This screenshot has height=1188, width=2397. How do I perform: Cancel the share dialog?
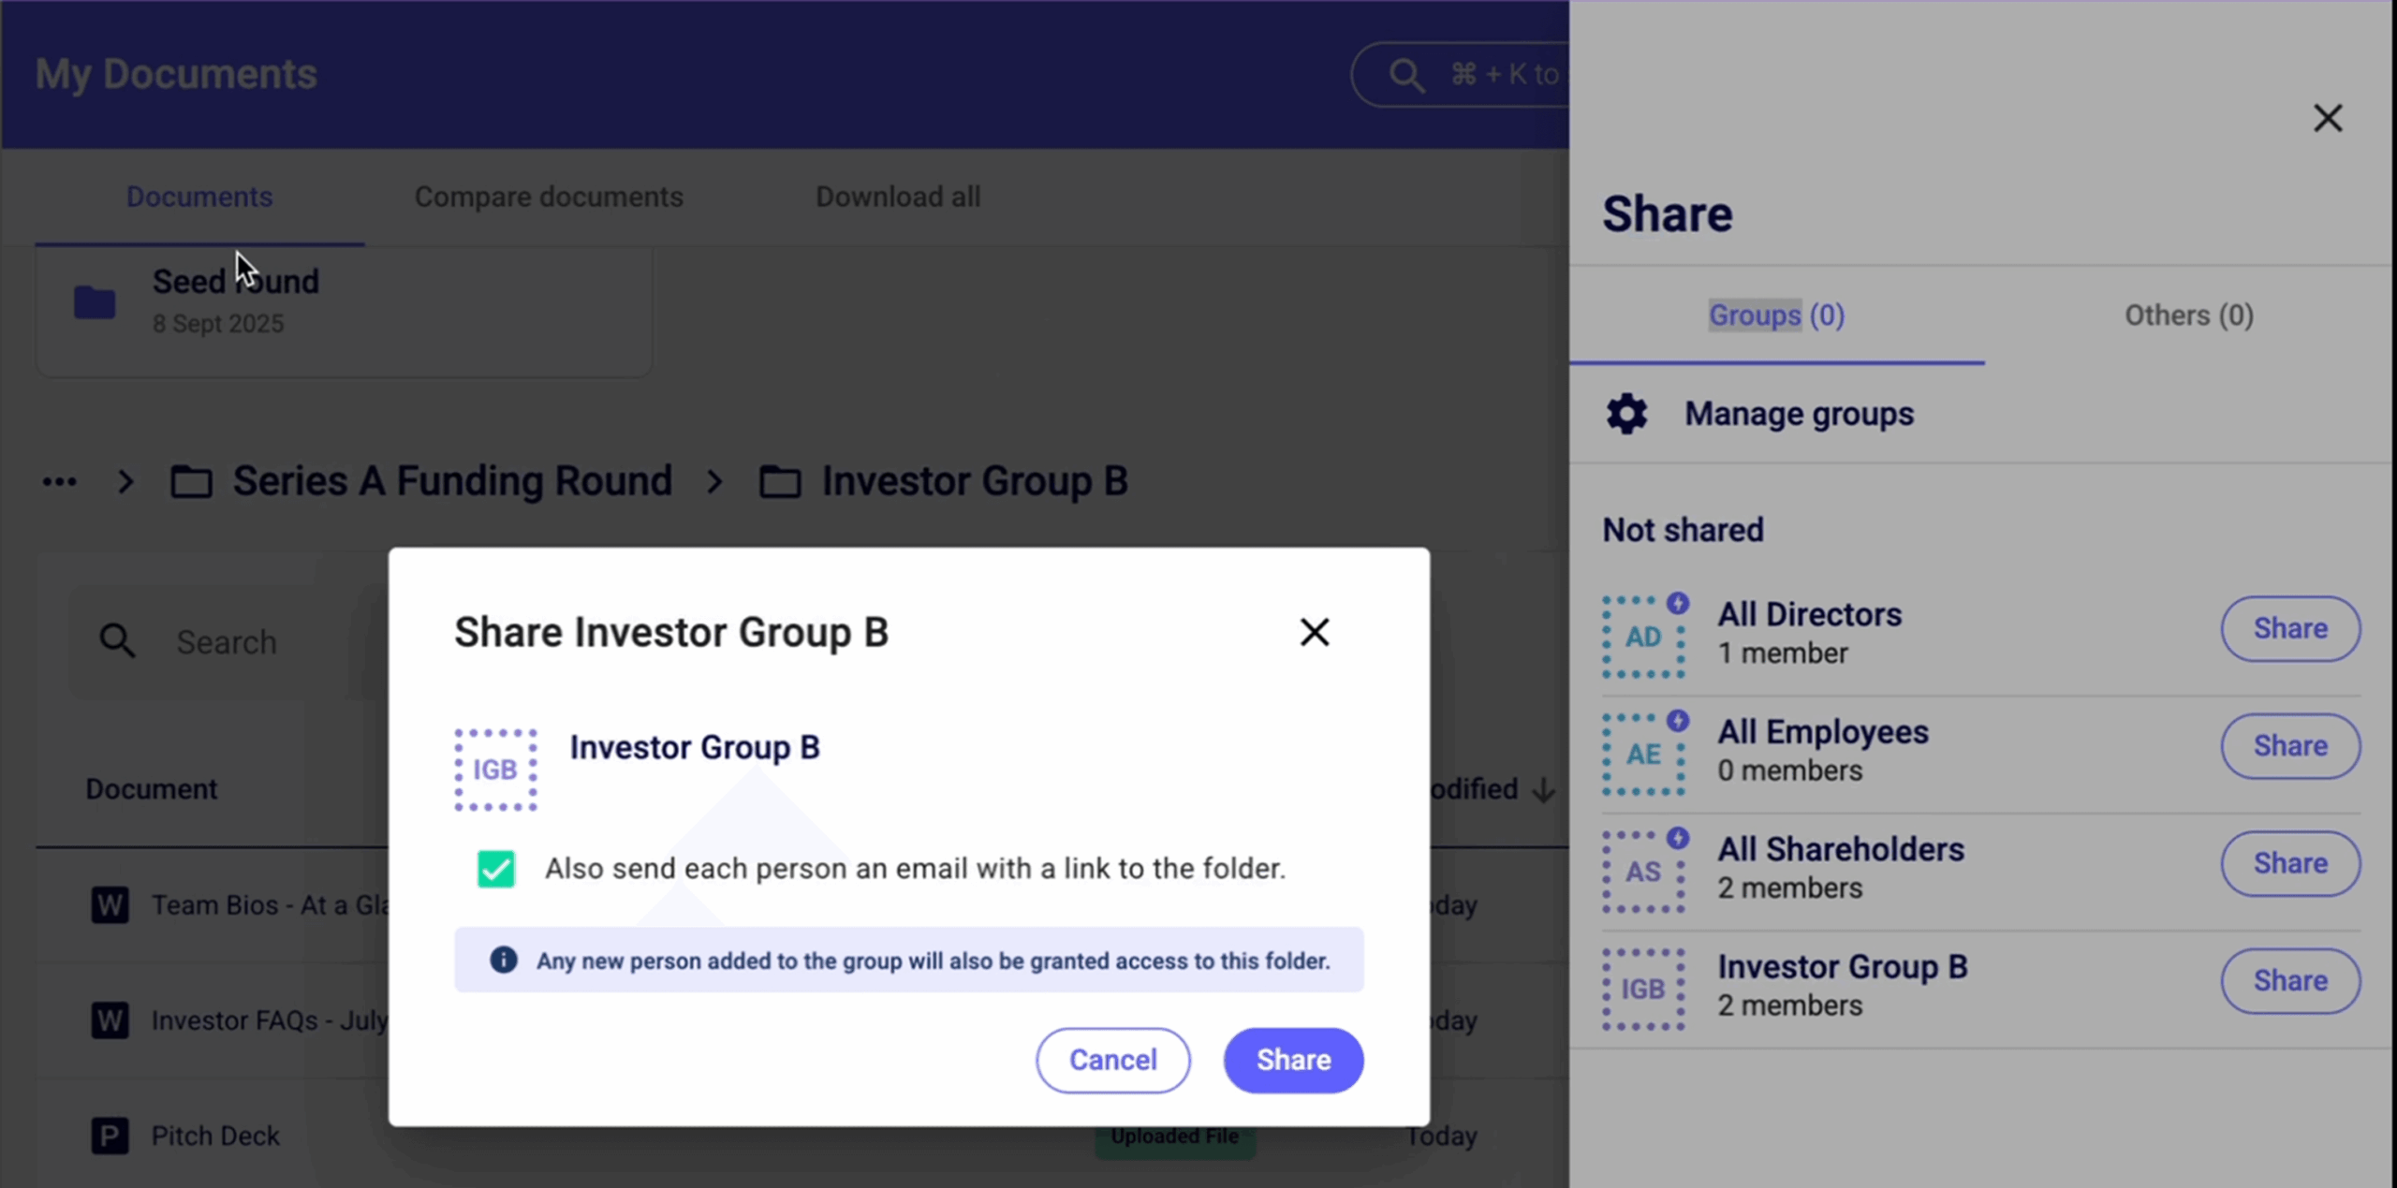pyautogui.click(x=1112, y=1060)
